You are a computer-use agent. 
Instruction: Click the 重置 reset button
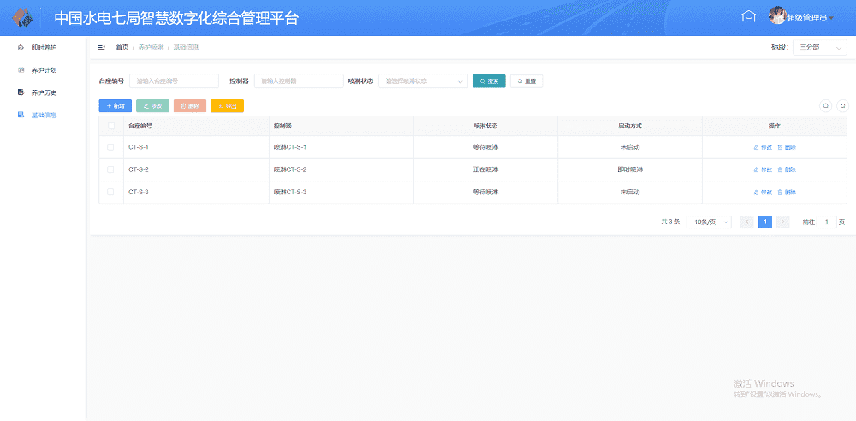tap(526, 81)
